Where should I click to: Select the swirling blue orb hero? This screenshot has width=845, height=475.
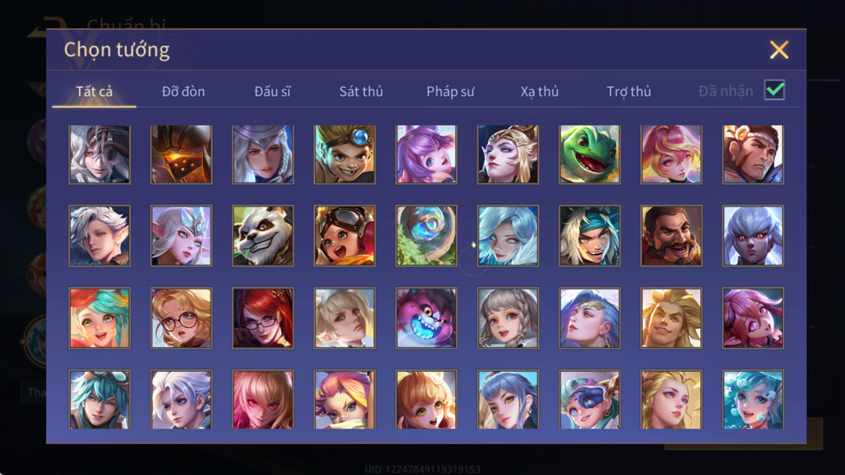426,236
